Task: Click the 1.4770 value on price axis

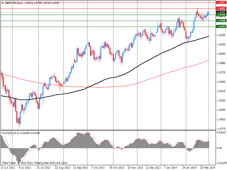Action: 221,128
